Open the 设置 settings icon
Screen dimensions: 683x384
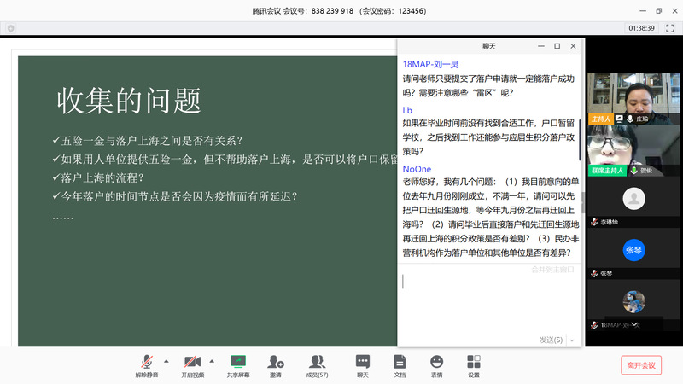coord(473,364)
